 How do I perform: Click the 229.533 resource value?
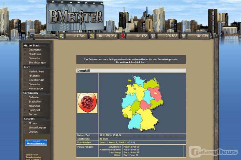point(172,36)
